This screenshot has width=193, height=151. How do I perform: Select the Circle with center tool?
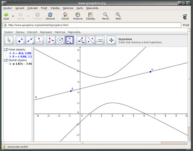[60, 40]
